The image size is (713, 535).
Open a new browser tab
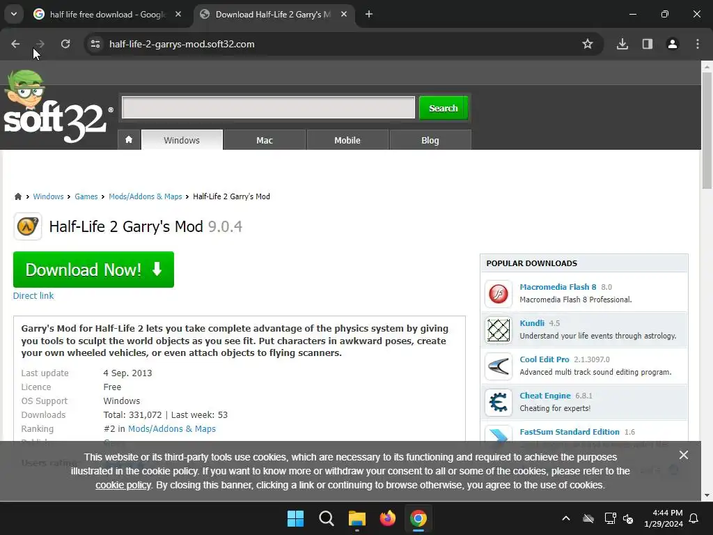(x=369, y=15)
